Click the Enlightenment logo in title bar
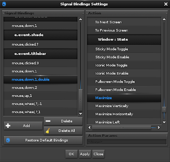The width and height of the screenshot is (170, 162). click(x=4, y=4)
